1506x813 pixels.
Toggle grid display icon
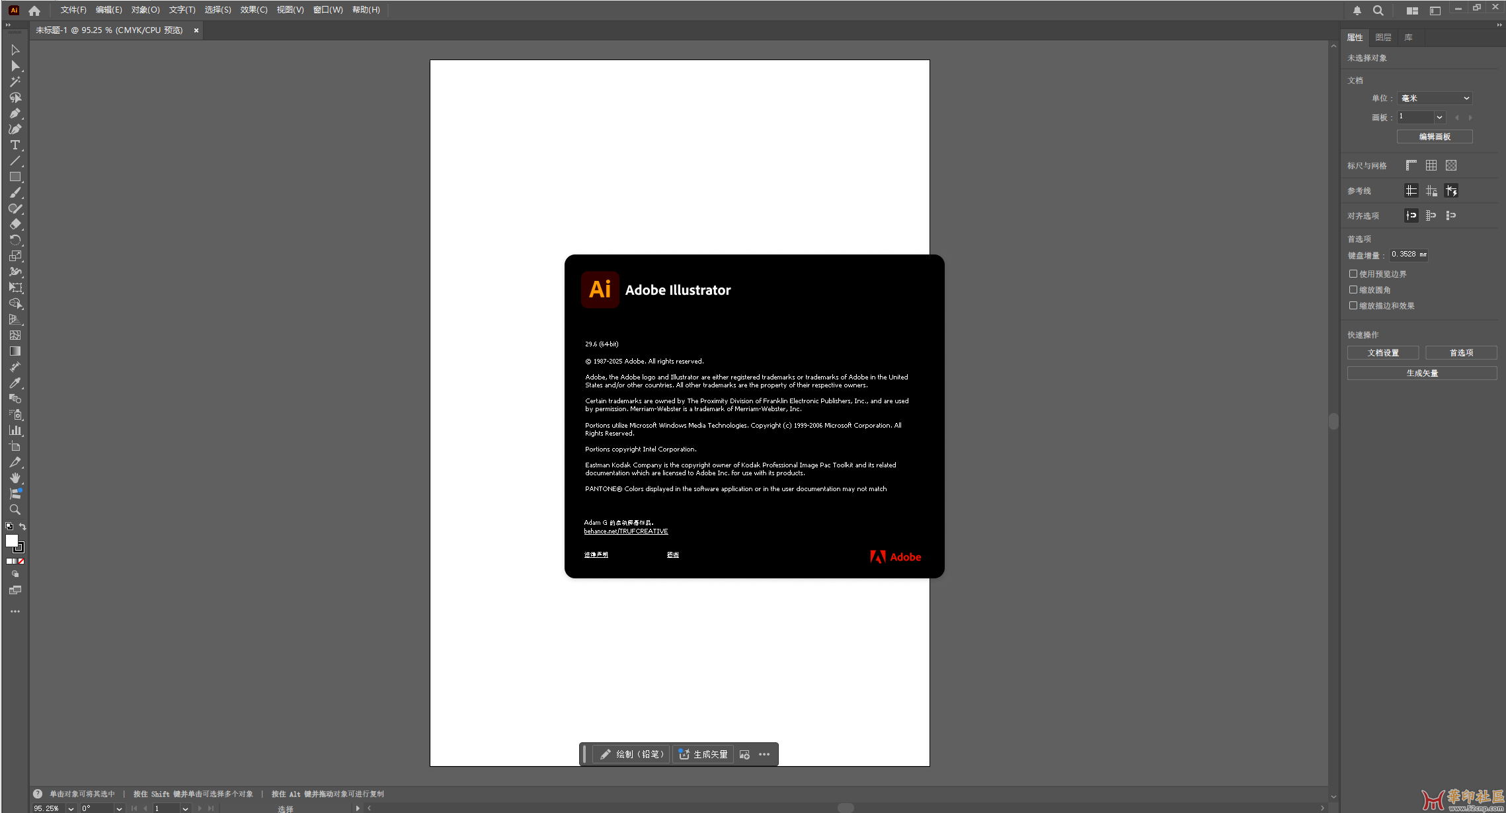[x=1431, y=165]
